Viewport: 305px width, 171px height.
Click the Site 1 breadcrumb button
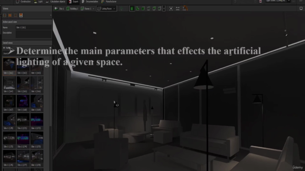pyautogui.click(x=59, y=9)
